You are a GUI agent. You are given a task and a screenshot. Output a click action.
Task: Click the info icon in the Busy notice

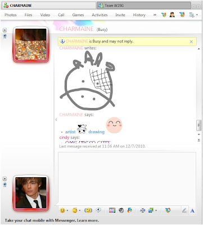[x=62, y=41]
